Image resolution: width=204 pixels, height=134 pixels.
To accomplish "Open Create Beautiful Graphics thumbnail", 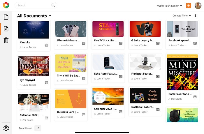I will pyautogui.click(x=145, y=96).
